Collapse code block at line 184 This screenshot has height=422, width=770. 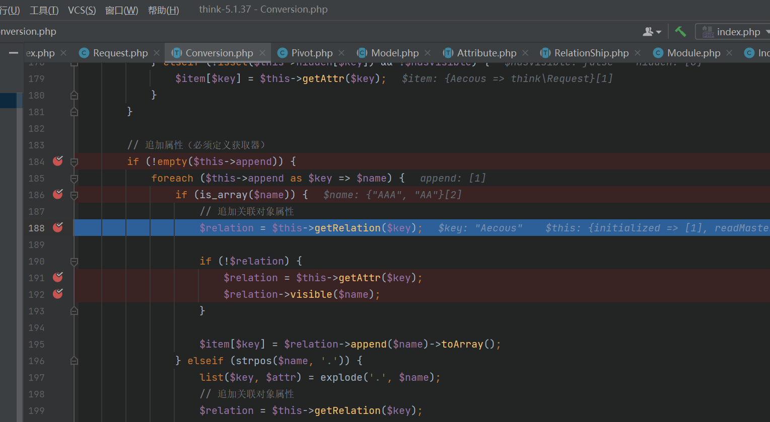pyautogui.click(x=74, y=162)
